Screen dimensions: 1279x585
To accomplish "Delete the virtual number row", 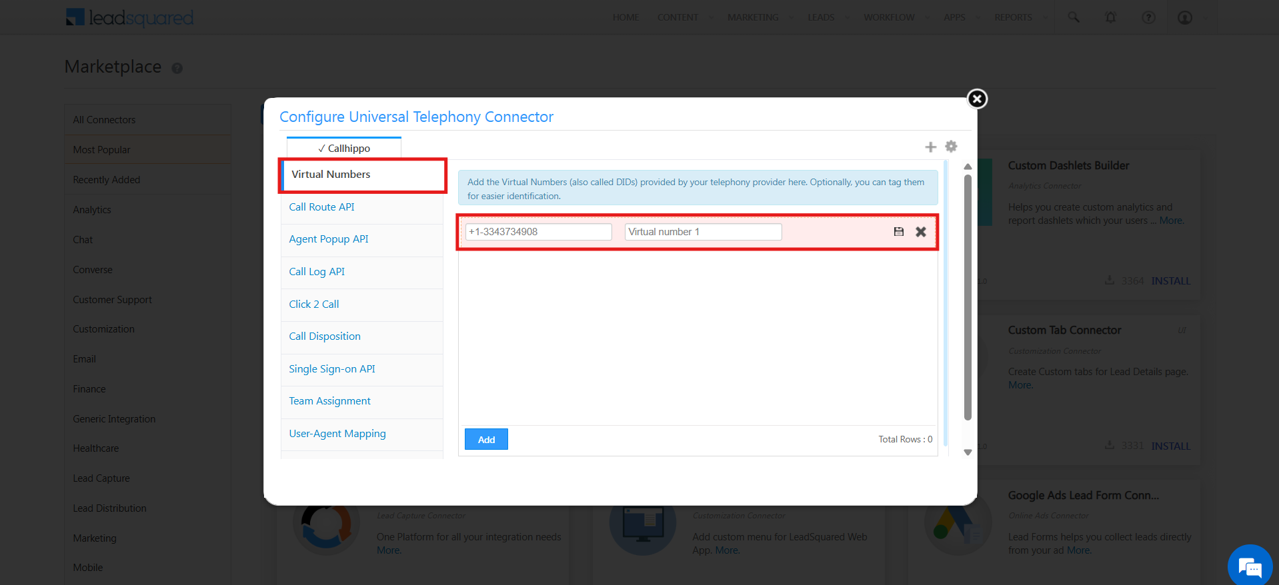I will click(x=921, y=232).
